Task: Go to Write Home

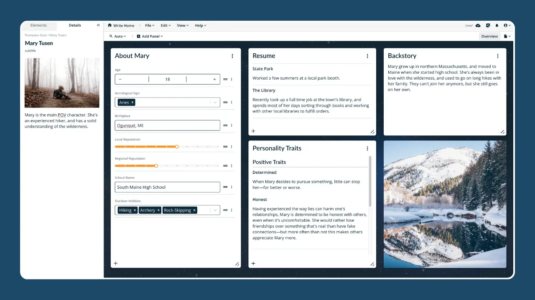Action: [121, 25]
